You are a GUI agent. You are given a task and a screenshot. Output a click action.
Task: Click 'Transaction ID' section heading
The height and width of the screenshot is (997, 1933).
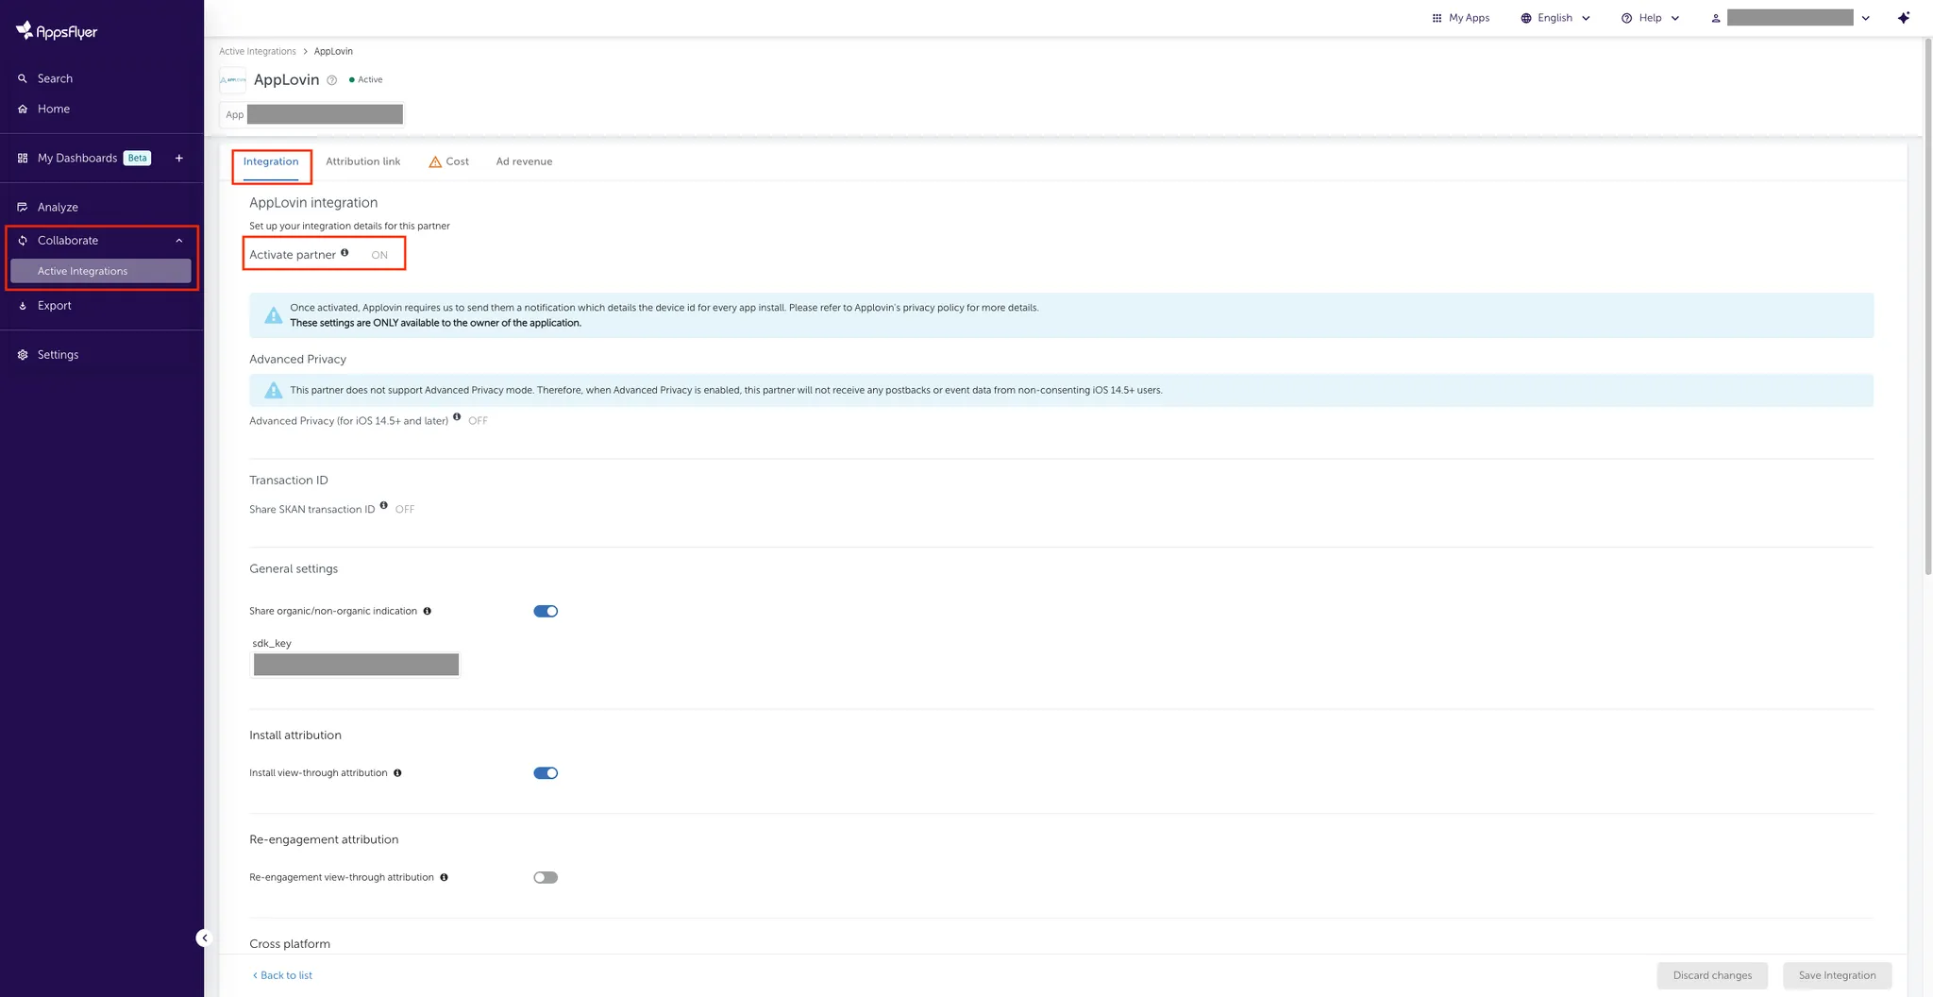289,481
